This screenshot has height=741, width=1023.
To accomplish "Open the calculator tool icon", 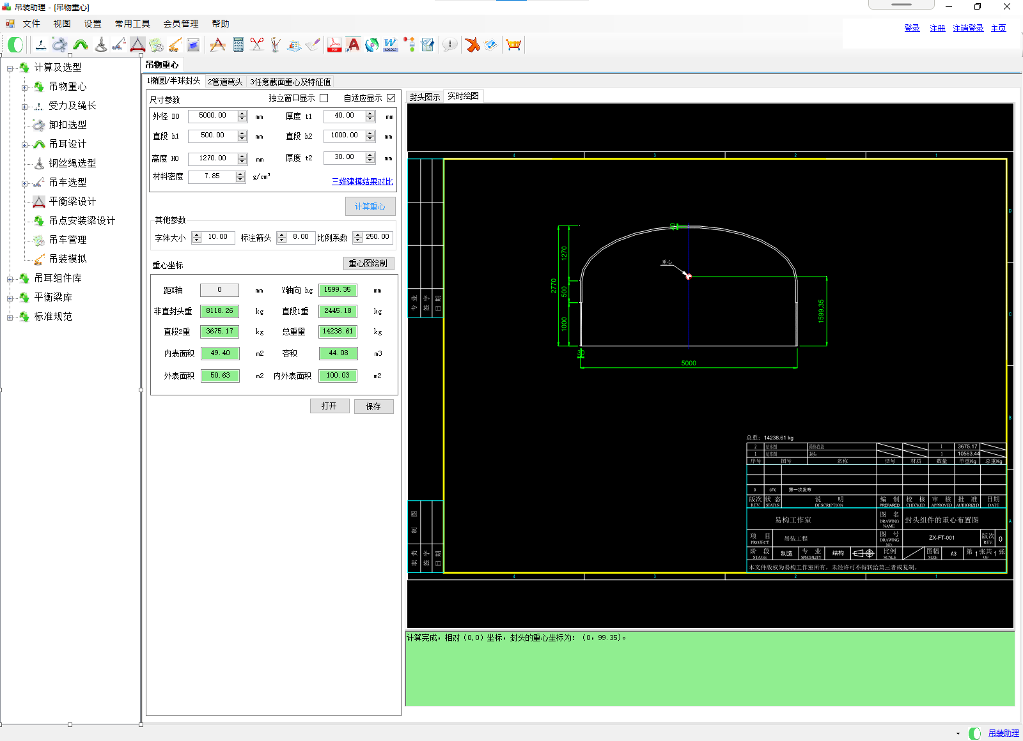I will tap(238, 45).
